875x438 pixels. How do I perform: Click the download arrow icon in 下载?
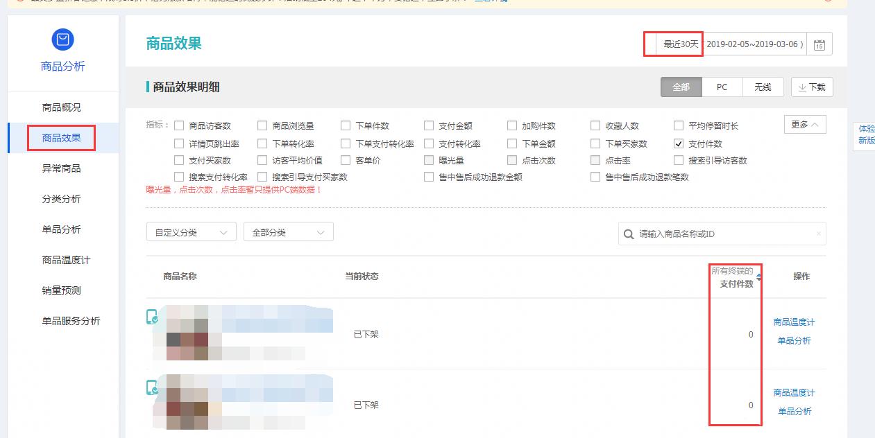point(803,87)
